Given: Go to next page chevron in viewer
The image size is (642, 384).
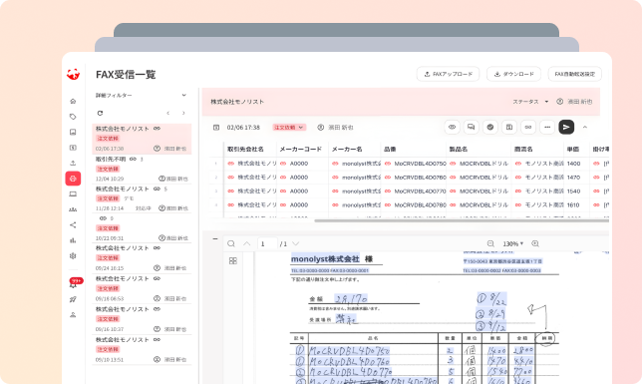Looking at the screenshot, I should pos(296,243).
